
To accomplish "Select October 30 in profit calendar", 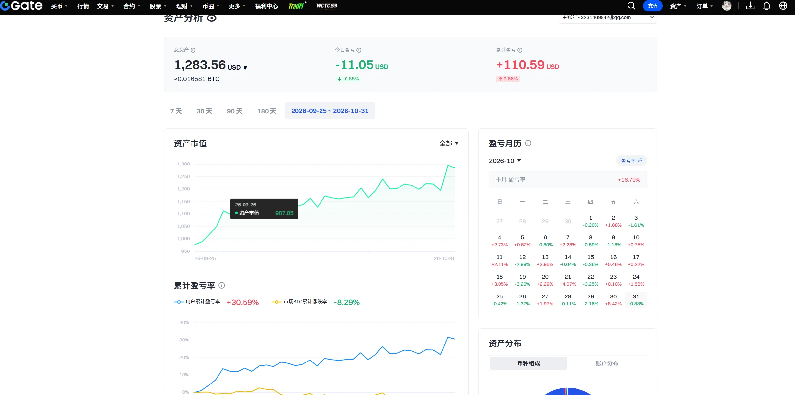I will point(613,300).
